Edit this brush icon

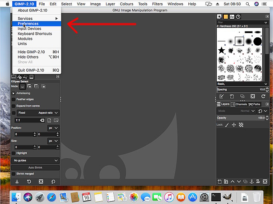221,96
